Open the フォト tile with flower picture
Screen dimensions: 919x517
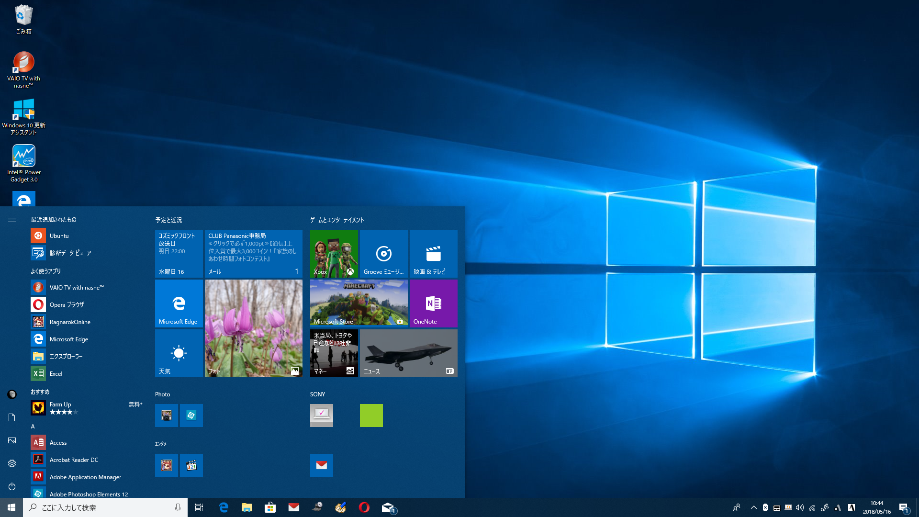click(x=254, y=328)
